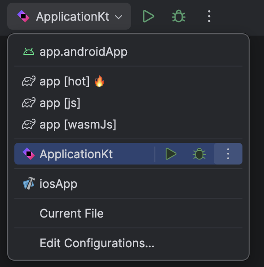
Task: Click the Kotlin icon in the toolbar selector
Action: coord(23,16)
